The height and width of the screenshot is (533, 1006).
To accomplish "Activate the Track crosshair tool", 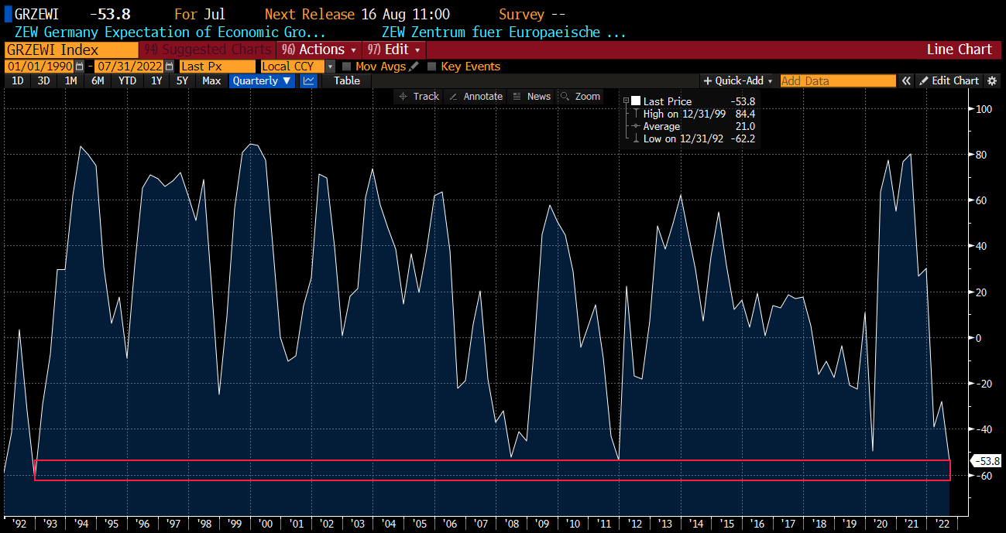I will pyautogui.click(x=417, y=97).
